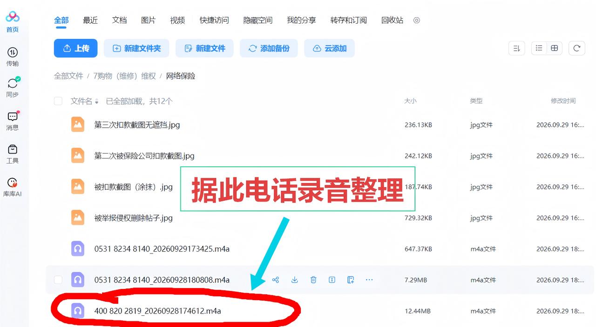Open file 0531 8234 8140_20260928180808.m4a
596x327 pixels.
tap(162, 280)
